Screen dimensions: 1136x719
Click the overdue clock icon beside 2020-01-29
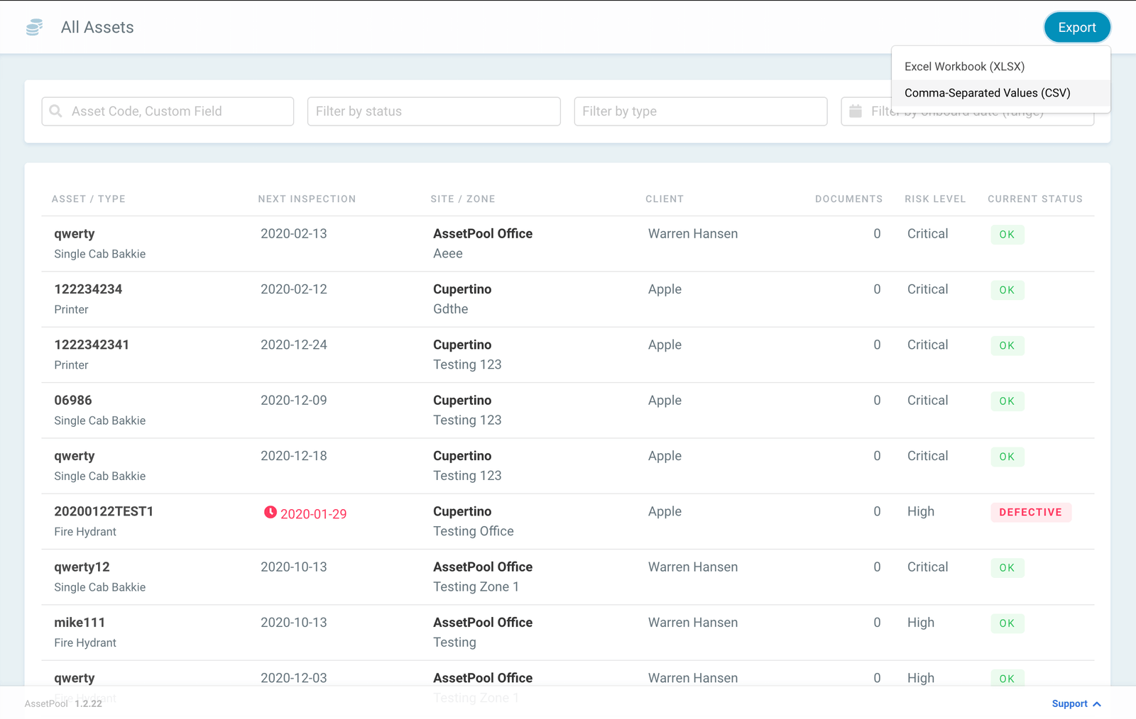271,512
